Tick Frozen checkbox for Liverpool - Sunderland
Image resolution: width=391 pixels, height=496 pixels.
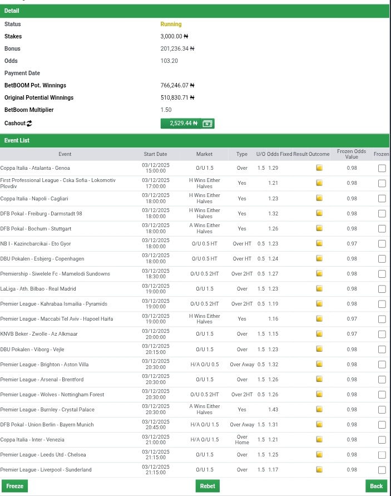pos(382,470)
